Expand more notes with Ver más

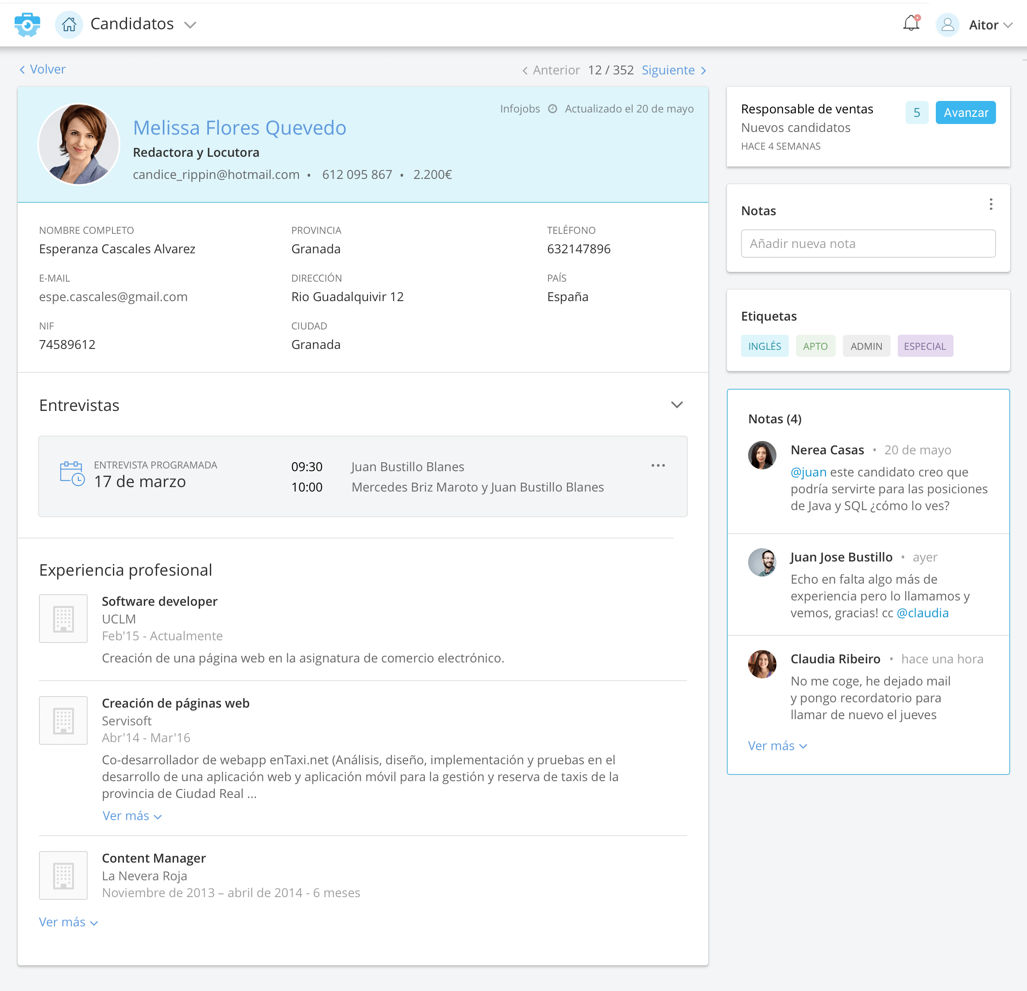[x=777, y=746]
